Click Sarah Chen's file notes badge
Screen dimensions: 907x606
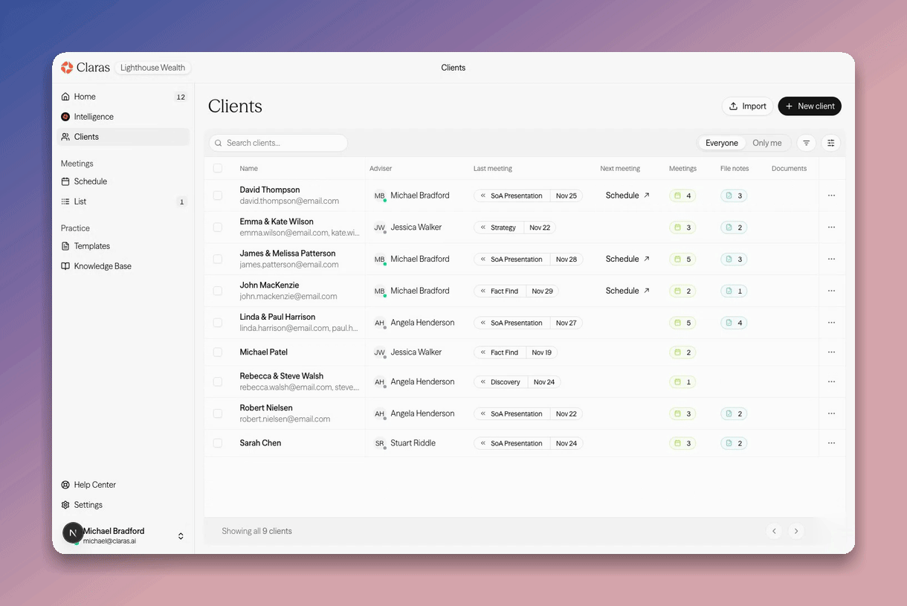point(734,443)
